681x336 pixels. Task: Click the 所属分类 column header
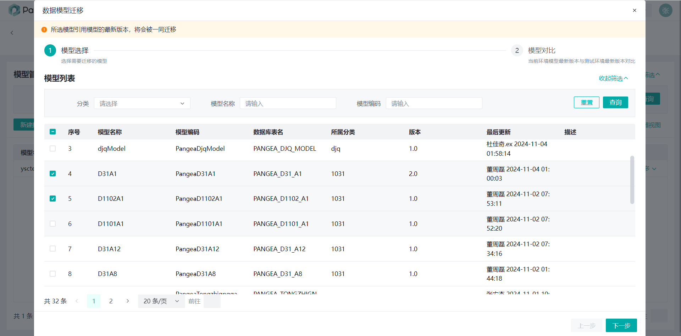coord(343,132)
